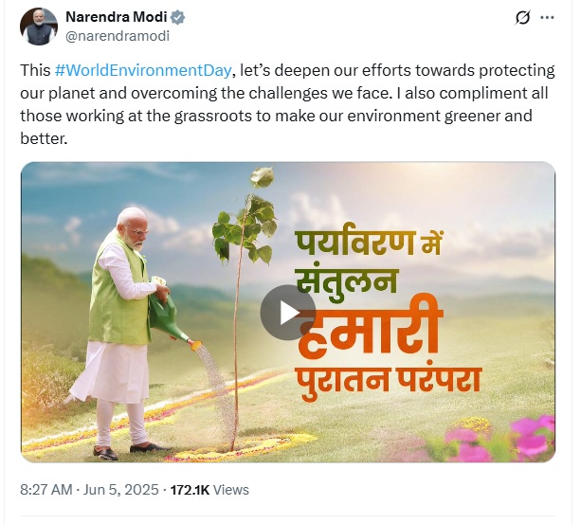Click the 8:27 AM timestamp
This screenshot has height=524, width=581.
46,490
